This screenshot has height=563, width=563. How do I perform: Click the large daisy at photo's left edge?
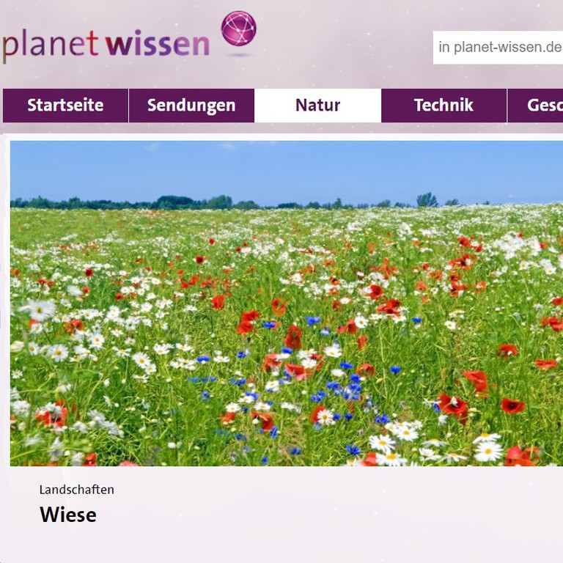(40, 309)
